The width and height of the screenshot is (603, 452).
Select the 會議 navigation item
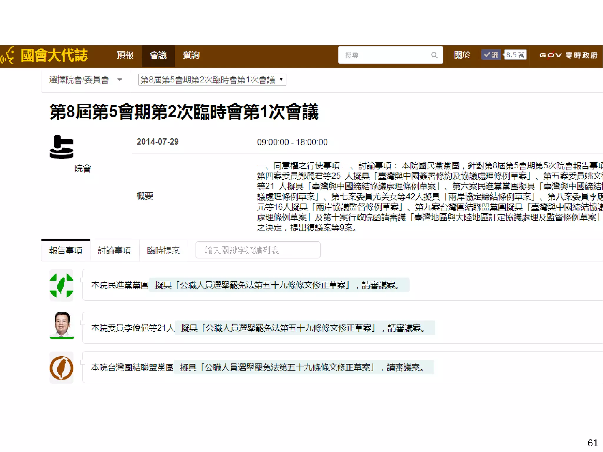pyautogui.click(x=158, y=55)
